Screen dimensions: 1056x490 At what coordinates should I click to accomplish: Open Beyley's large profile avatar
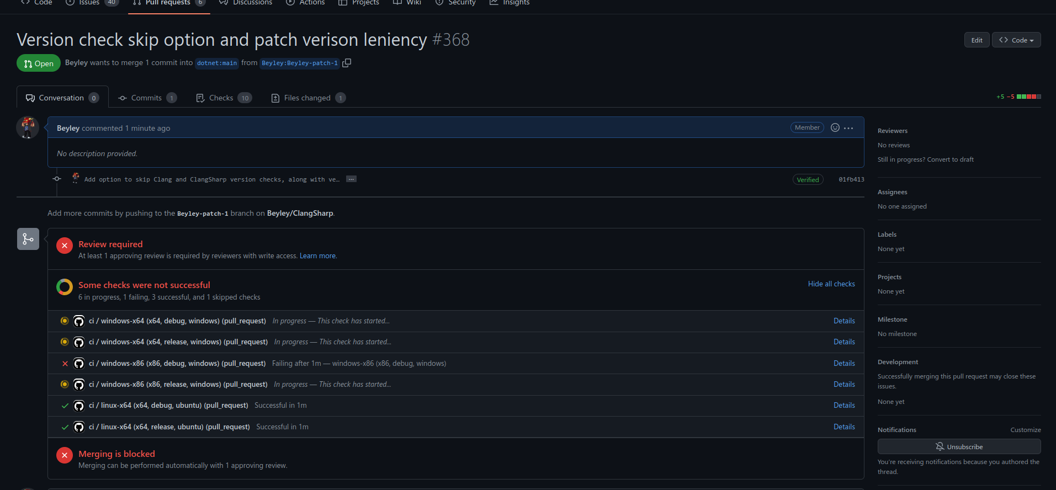coord(28,127)
